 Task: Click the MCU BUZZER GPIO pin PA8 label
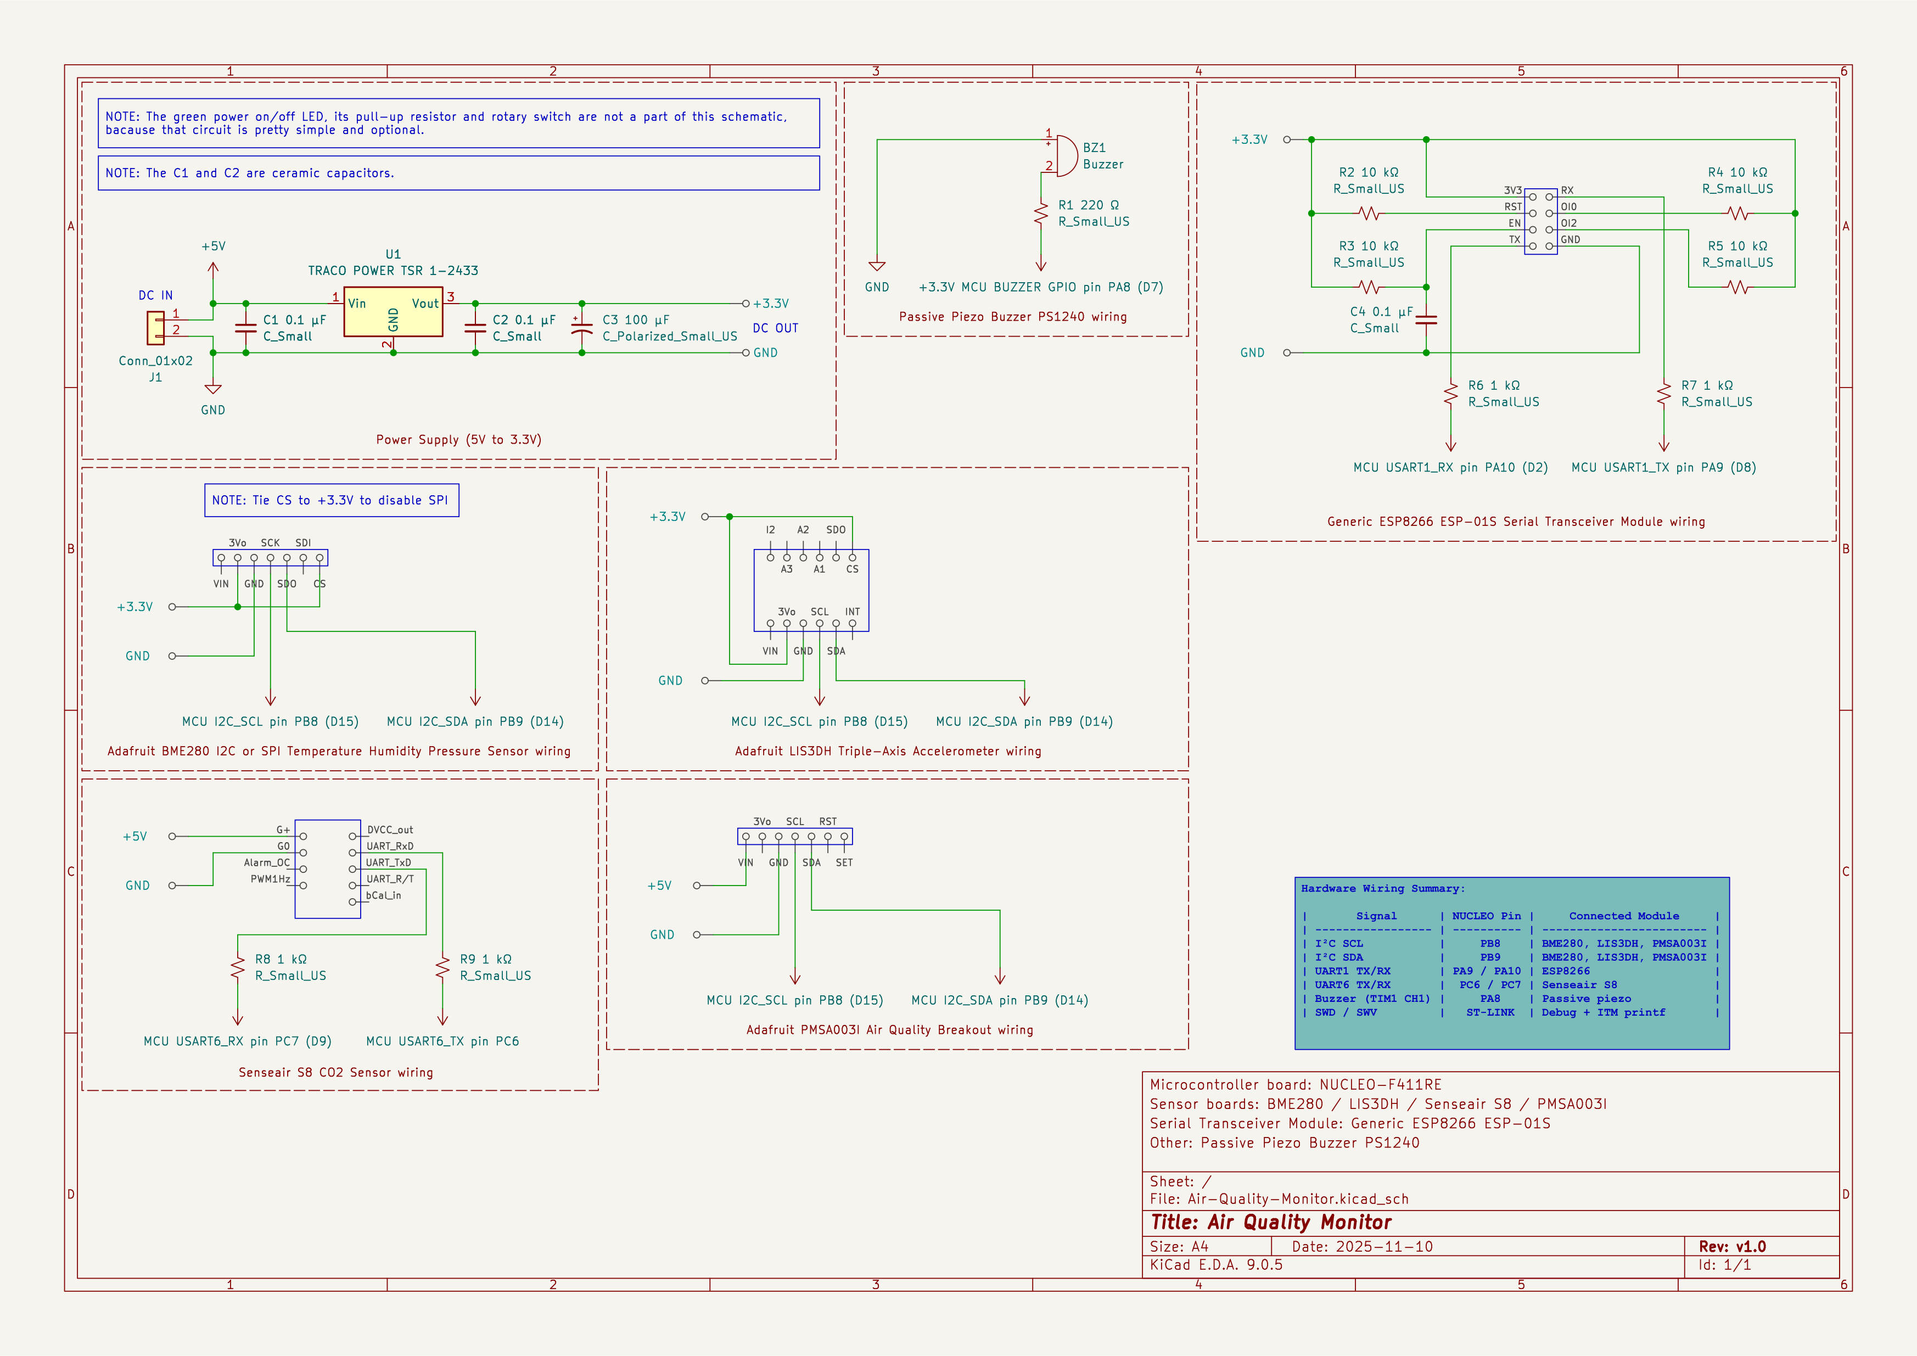click(x=1041, y=287)
